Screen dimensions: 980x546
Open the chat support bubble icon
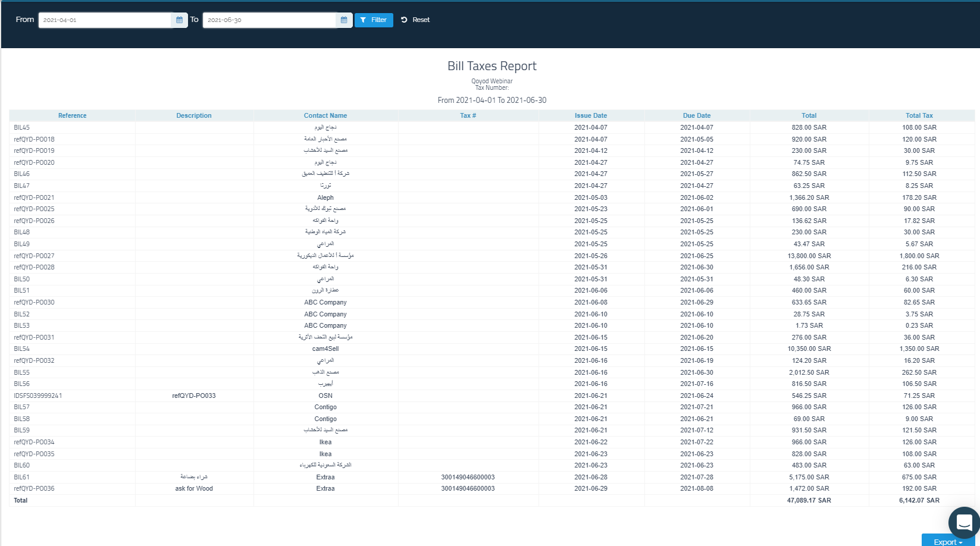pyautogui.click(x=964, y=522)
